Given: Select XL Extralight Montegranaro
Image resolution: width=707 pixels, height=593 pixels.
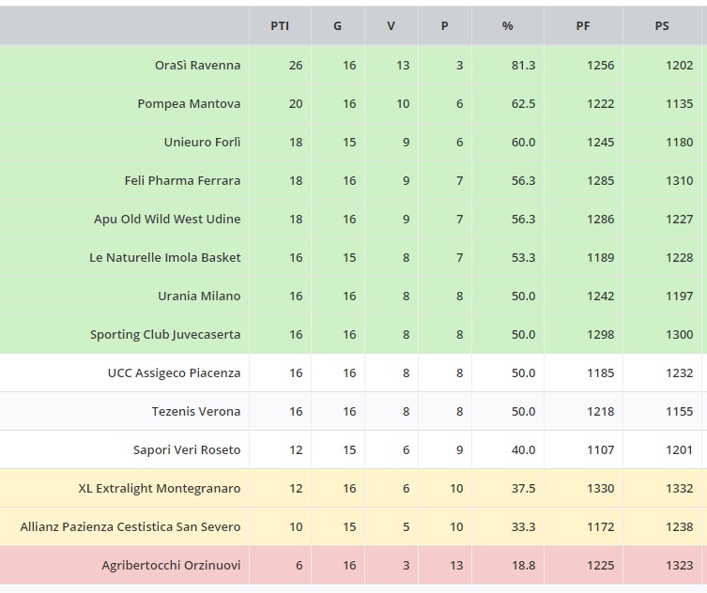Looking at the screenshot, I should pos(160,489).
